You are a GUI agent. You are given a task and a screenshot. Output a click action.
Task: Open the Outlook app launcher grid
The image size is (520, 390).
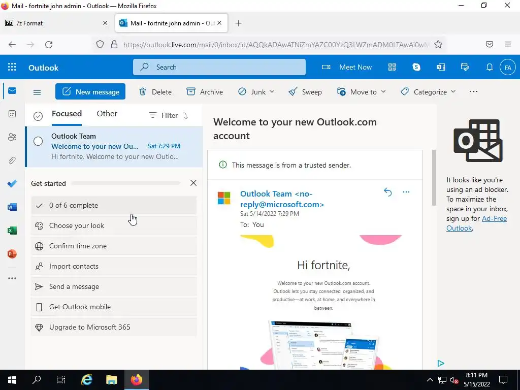[12, 68]
